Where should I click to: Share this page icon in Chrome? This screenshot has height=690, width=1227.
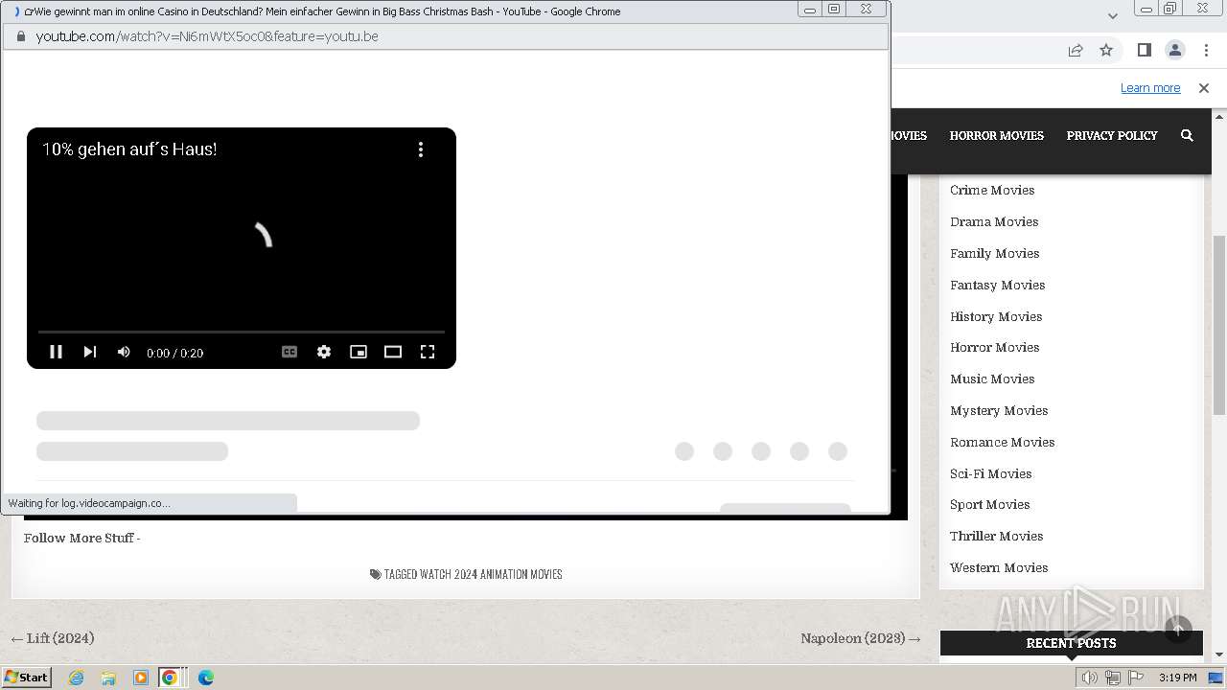[x=1076, y=50]
